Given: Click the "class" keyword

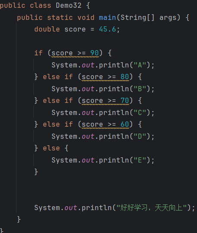Looking at the screenshot, I should [x=41, y=6].
